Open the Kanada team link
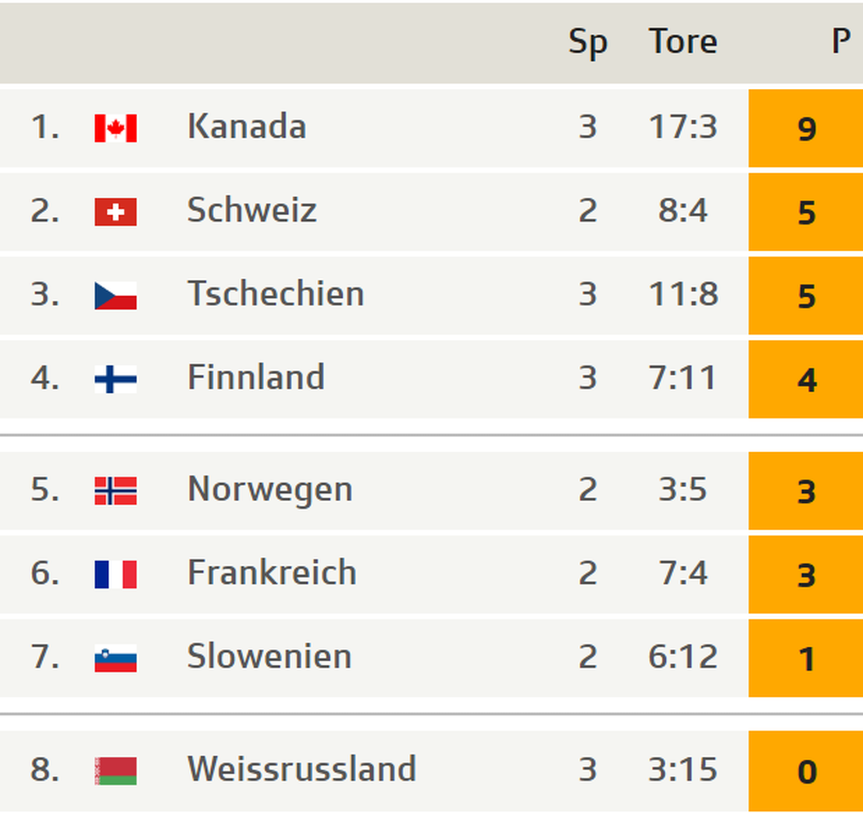Viewport: 863px width, 813px height. (x=247, y=126)
